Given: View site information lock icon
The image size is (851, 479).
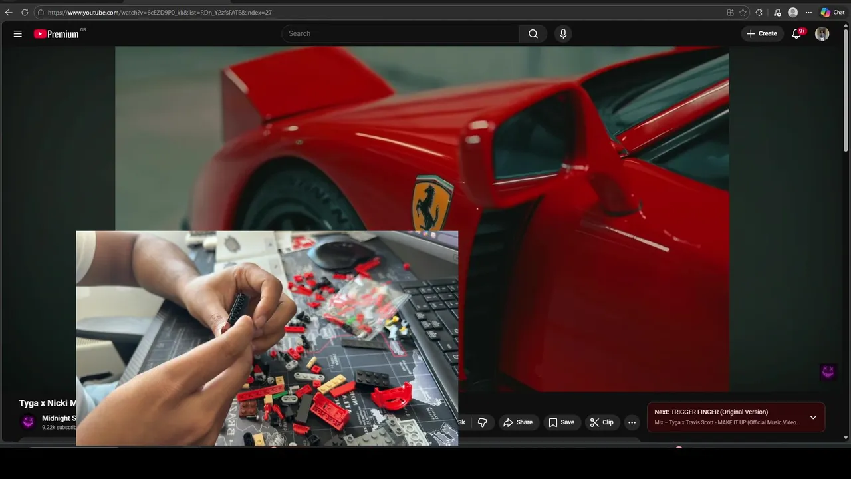Looking at the screenshot, I should tap(41, 13).
